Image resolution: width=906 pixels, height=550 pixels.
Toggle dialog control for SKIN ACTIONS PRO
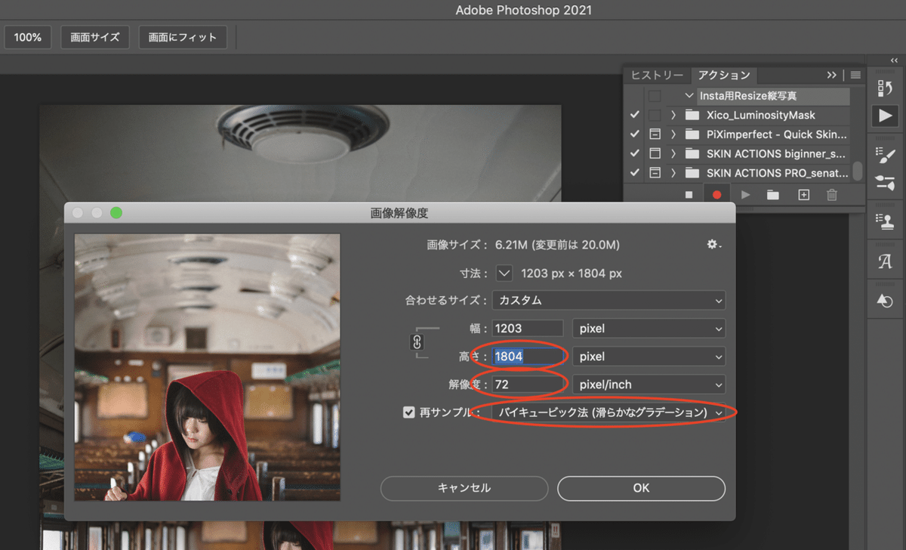tap(655, 173)
